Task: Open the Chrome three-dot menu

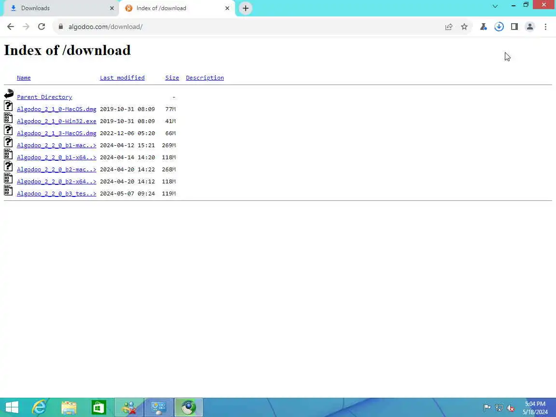Action: pyautogui.click(x=545, y=27)
